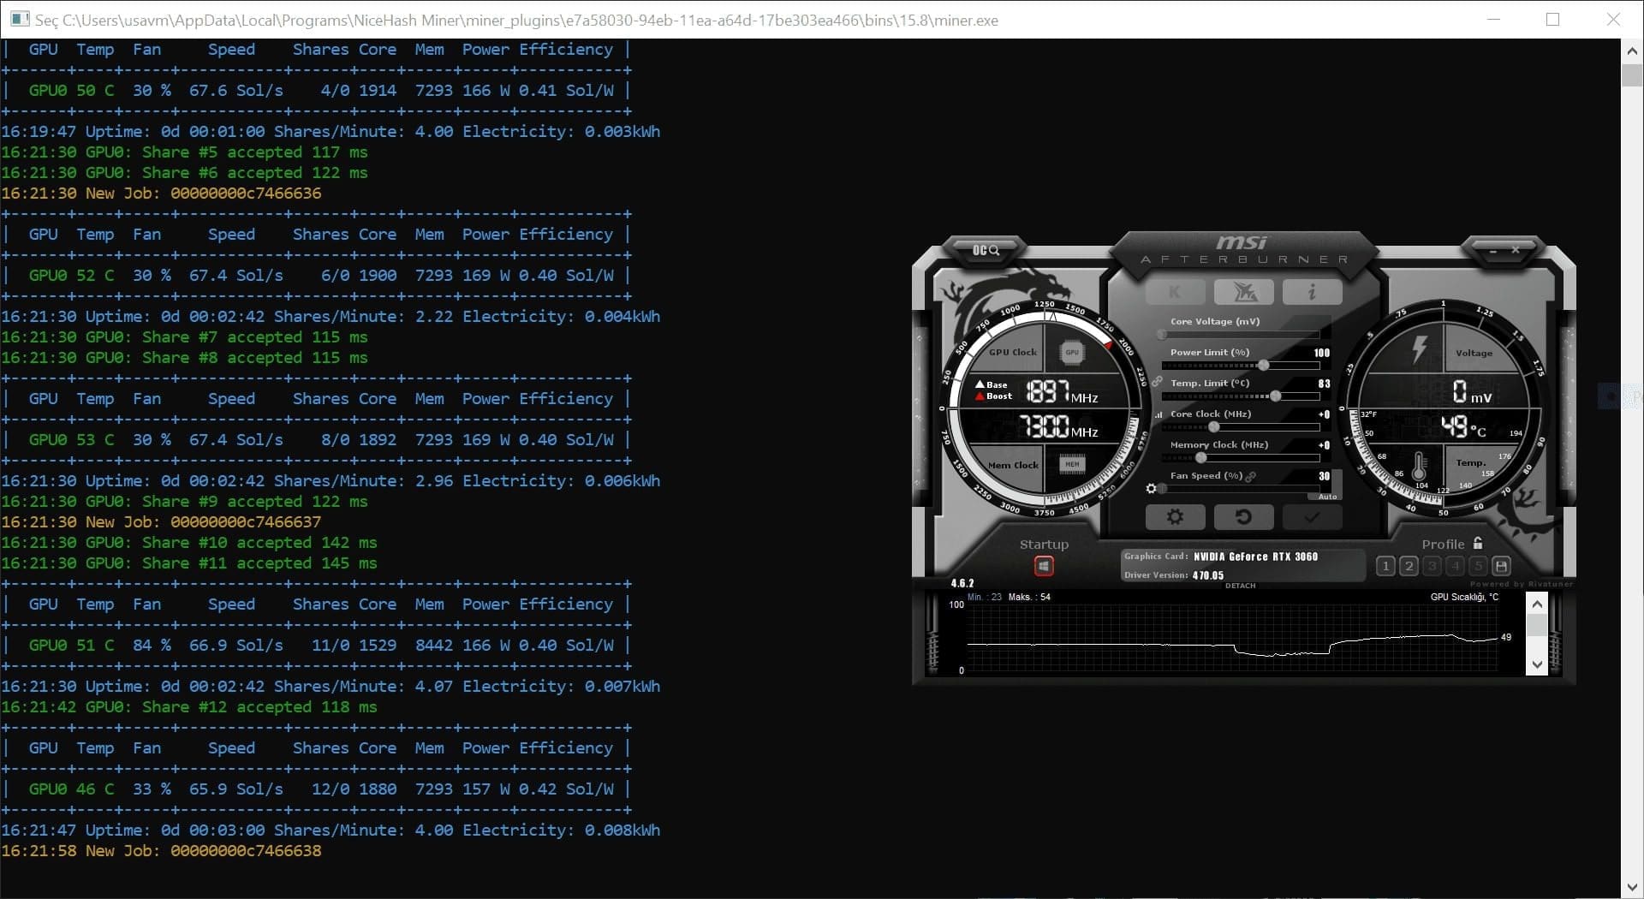Open Afterburner settings gear button

pos(1175,517)
